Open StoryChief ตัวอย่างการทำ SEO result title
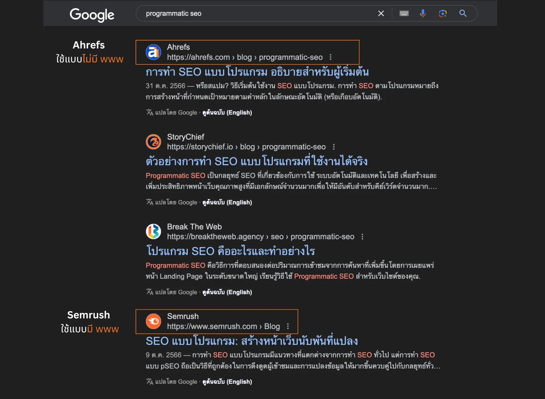545x399 pixels. coord(256,161)
